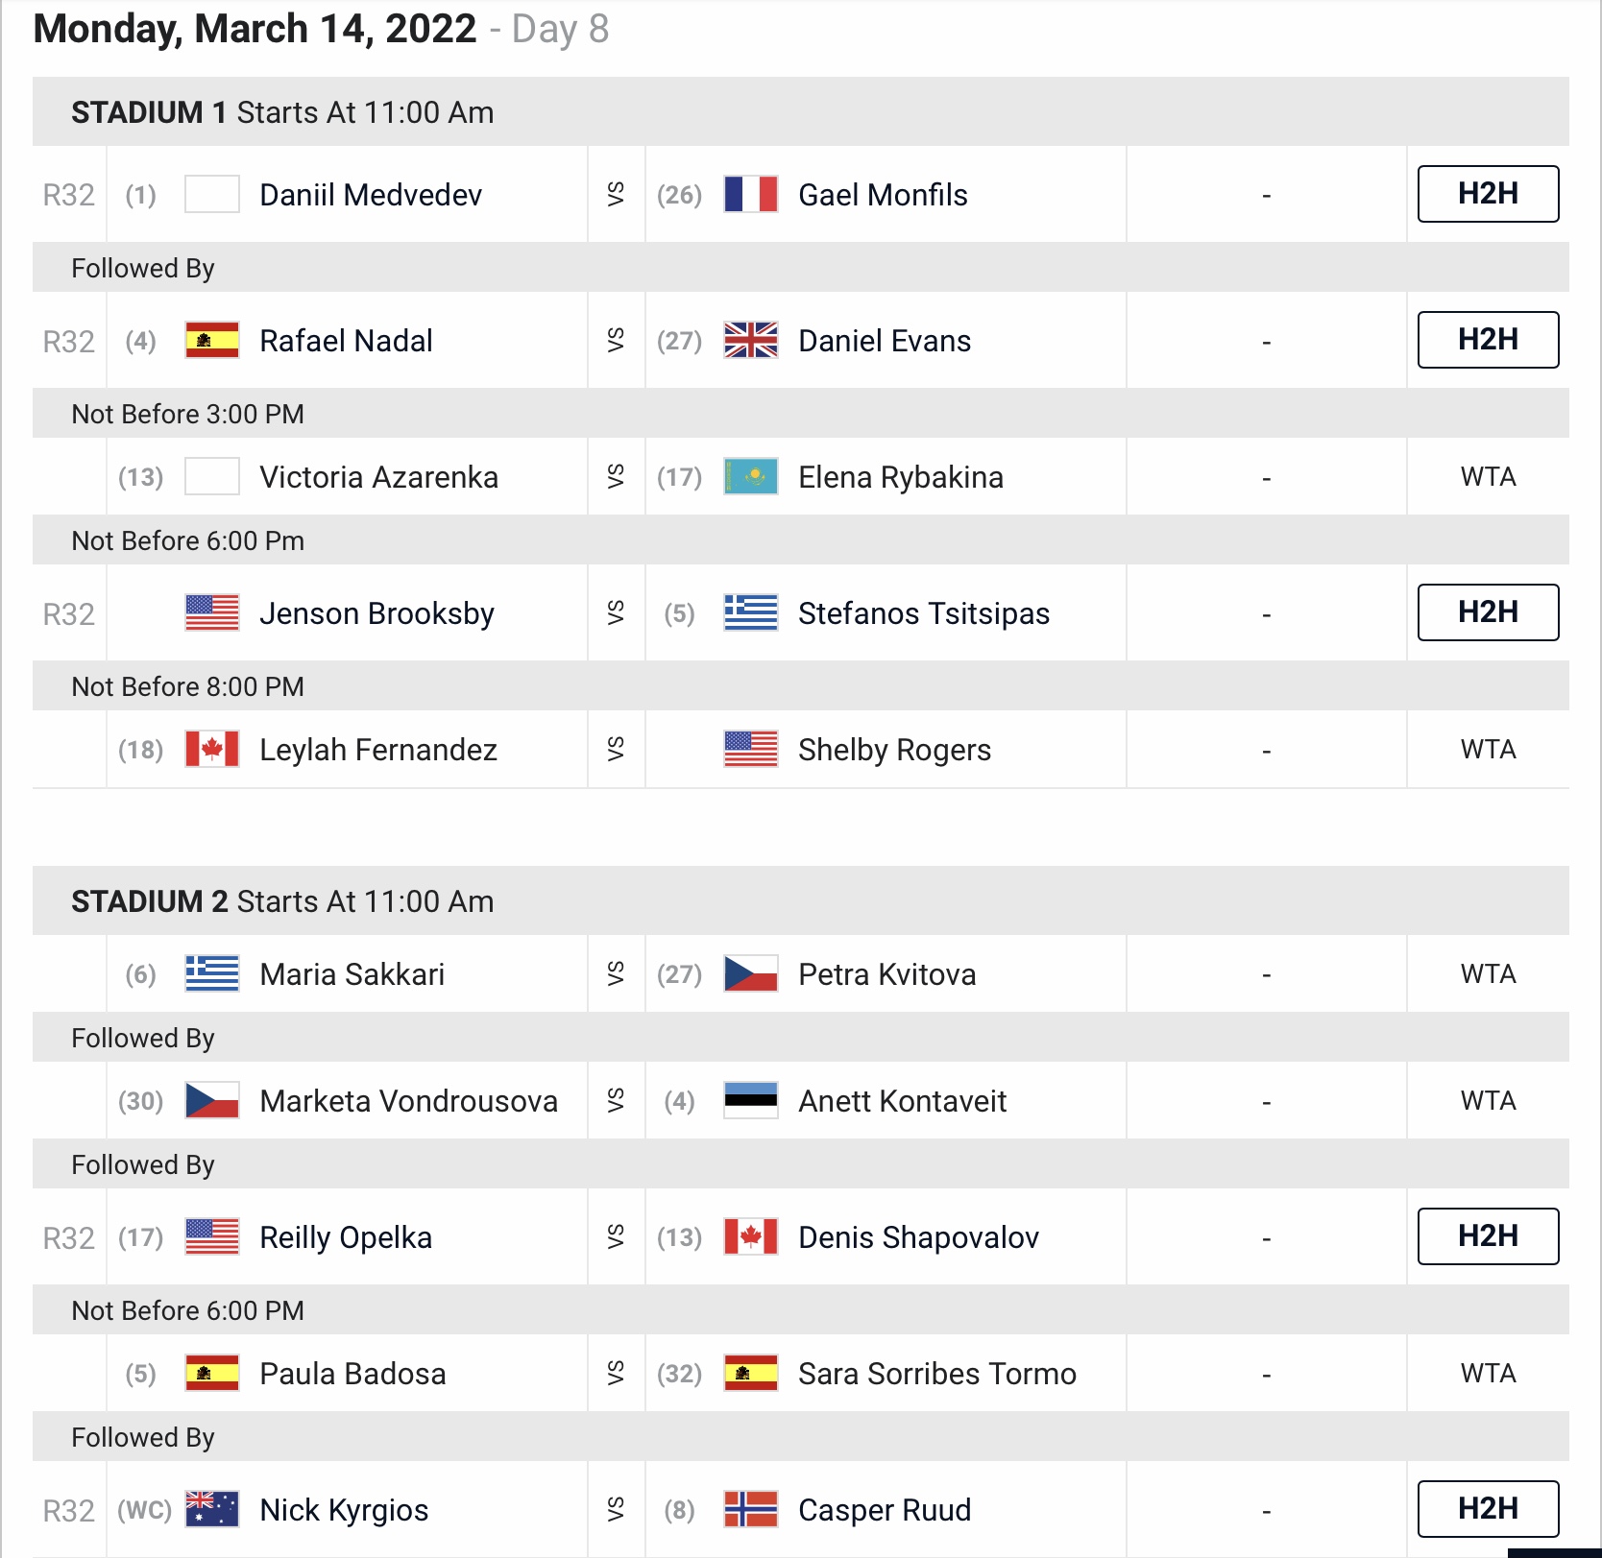Viewport: 1602px width, 1558px height.
Task: Open H2H for Opelka vs Shapovalov
Action: point(1488,1236)
